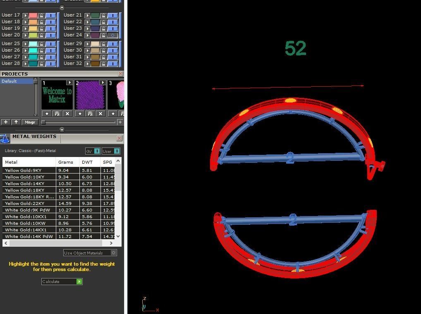Screen dimensions: 421x314
Task: Expand User 20 layer arrow
Action: click(26, 35)
